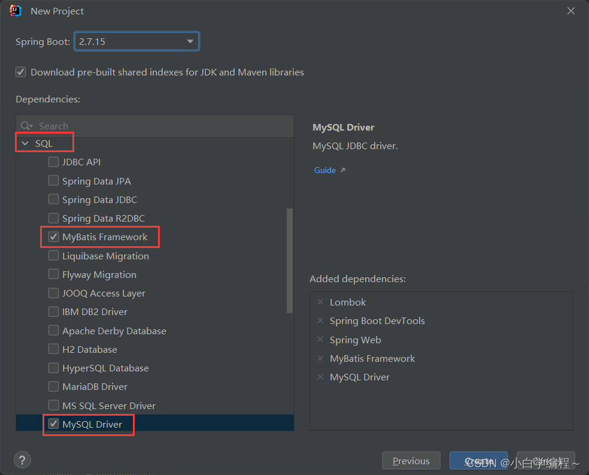
Task: Collapse the SQL category
Action: click(25, 143)
